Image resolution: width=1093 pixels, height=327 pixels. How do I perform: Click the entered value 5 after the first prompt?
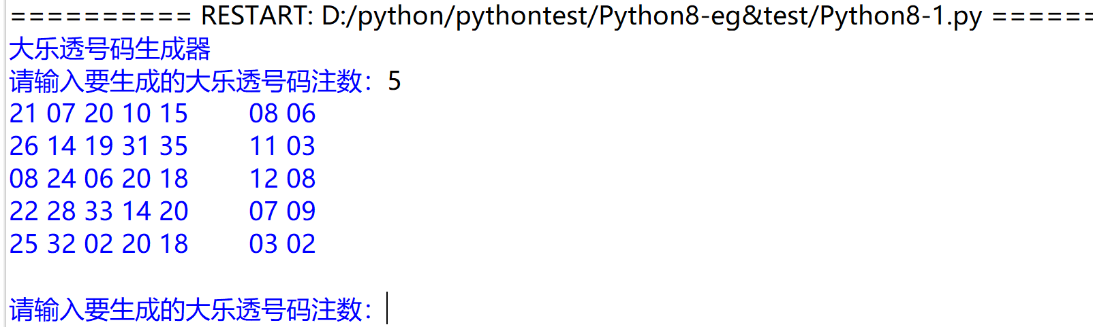[x=394, y=82]
